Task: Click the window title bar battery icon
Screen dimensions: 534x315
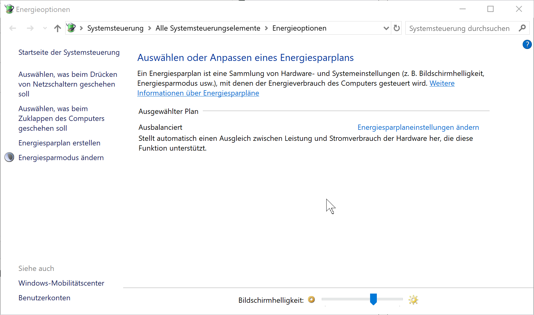Action: coord(9,9)
